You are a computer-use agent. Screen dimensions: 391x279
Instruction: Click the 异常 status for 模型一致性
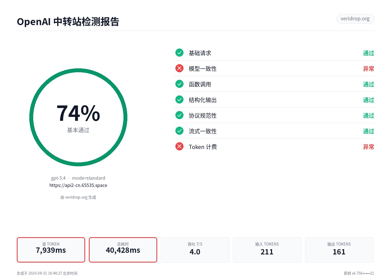click(x=368, y=69)
